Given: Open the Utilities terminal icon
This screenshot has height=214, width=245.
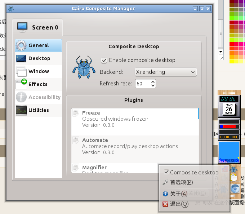Looking at the screenshot, I should point(21,110).
